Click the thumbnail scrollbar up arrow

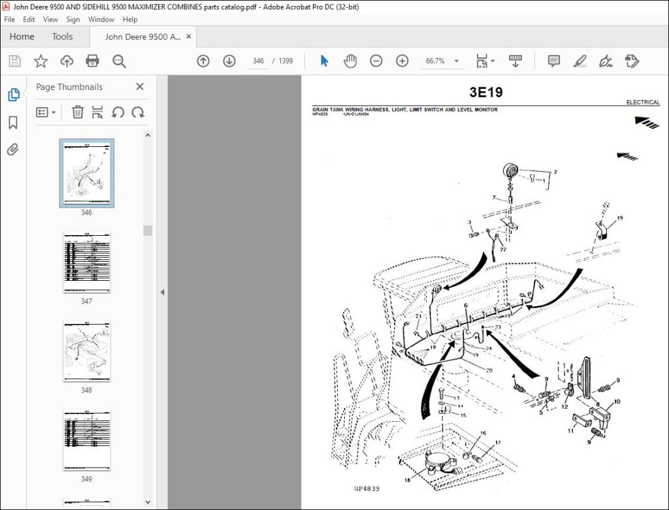148,135
